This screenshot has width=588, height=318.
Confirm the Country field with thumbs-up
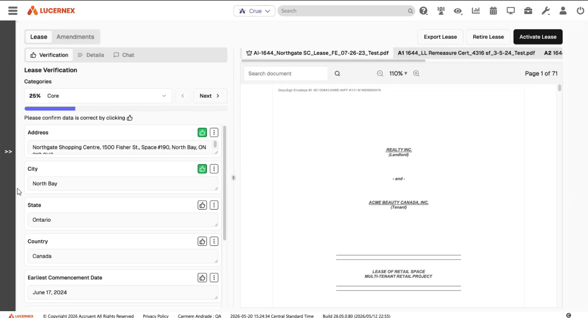coord(202,242)
